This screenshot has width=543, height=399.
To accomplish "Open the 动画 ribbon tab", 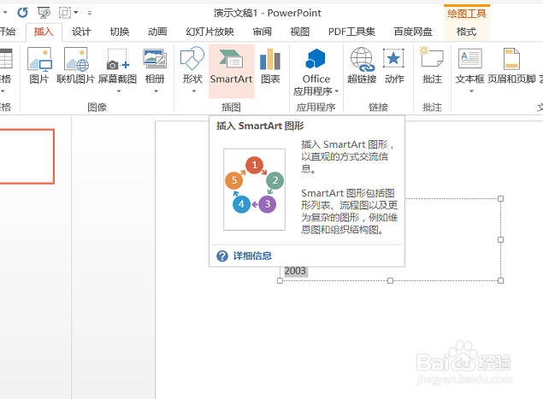I will click(157, 32).
